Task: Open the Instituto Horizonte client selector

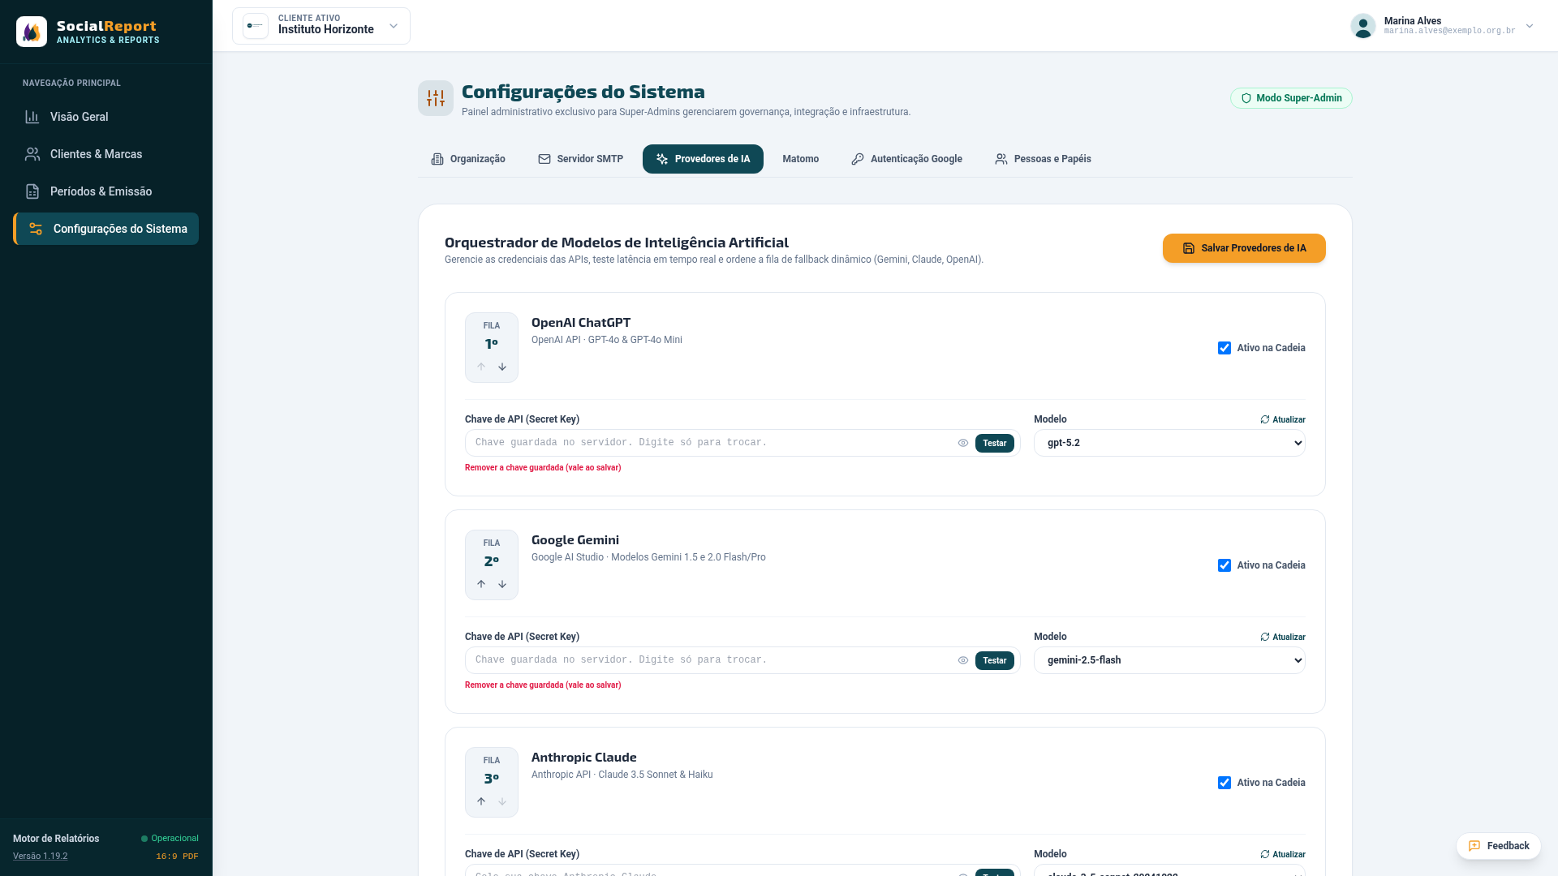Action: point(321,26)
